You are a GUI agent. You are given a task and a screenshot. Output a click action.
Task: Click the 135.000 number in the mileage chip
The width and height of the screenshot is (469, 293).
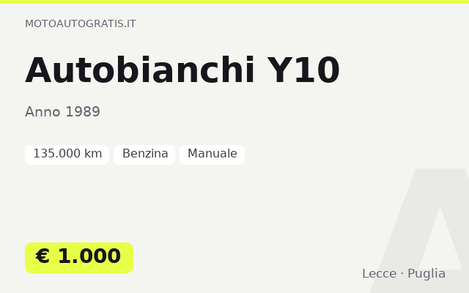click(x=57, y=154)
